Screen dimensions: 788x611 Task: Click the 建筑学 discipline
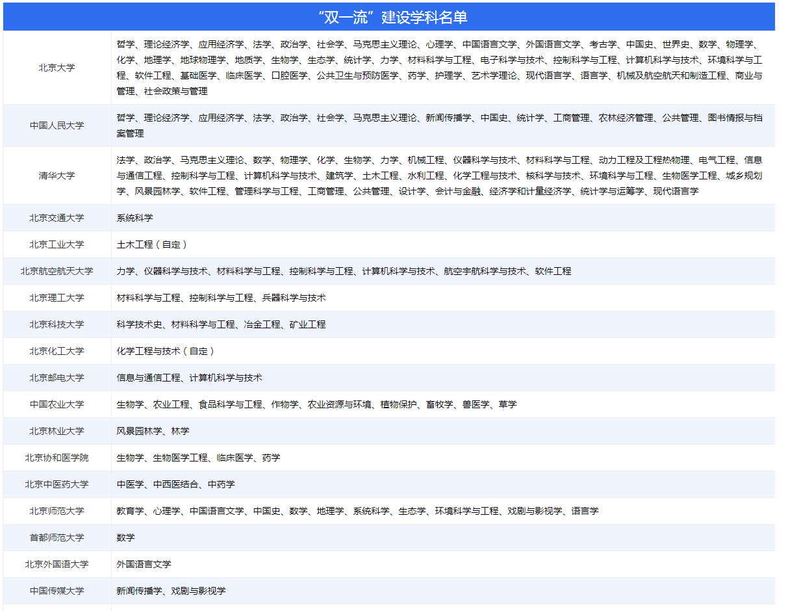[340, 175]
